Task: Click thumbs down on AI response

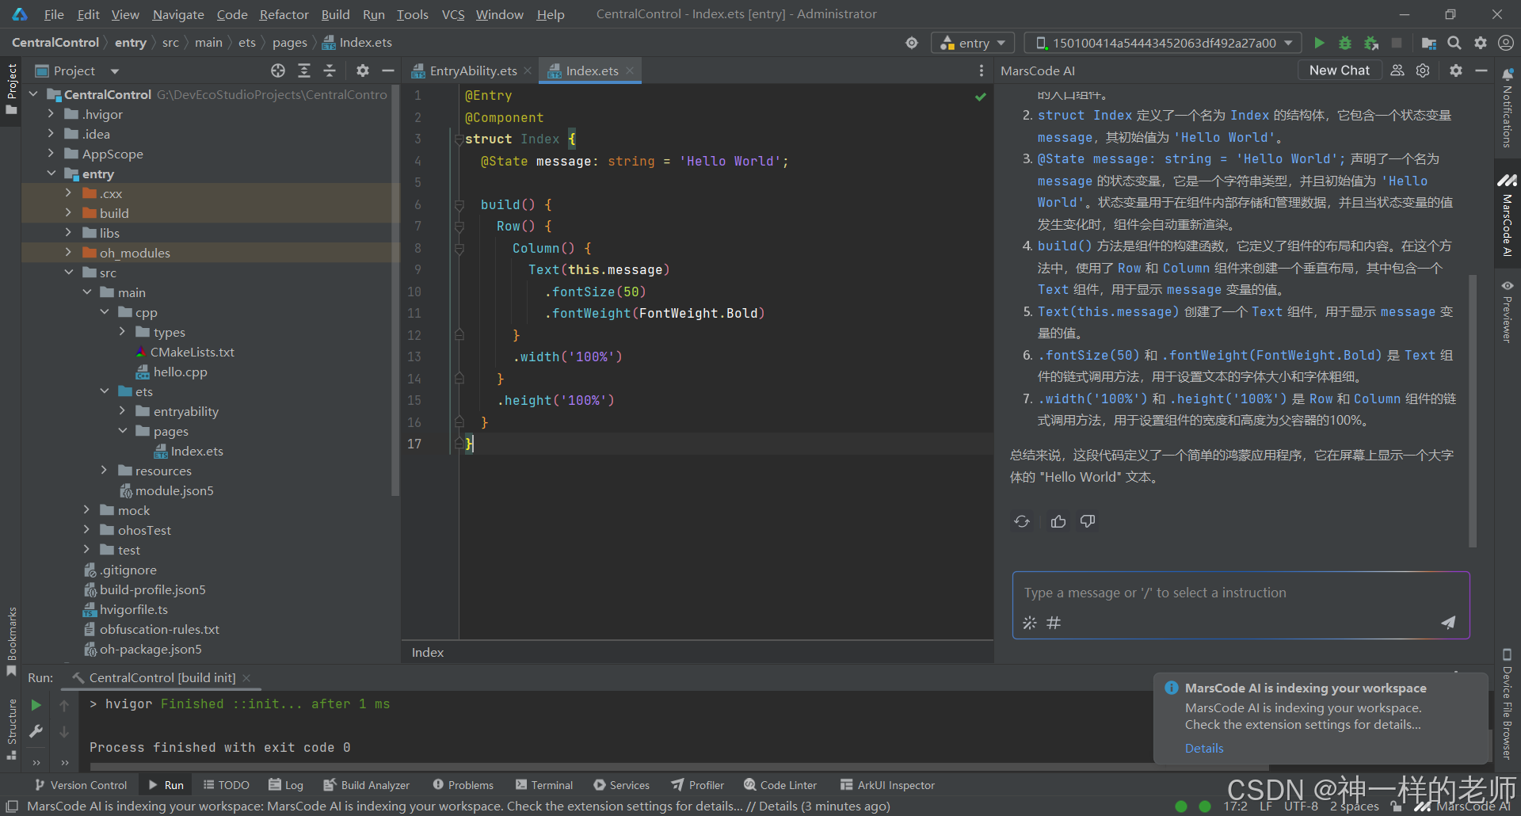Action: pyautogui.click(x=1088, y=521)
